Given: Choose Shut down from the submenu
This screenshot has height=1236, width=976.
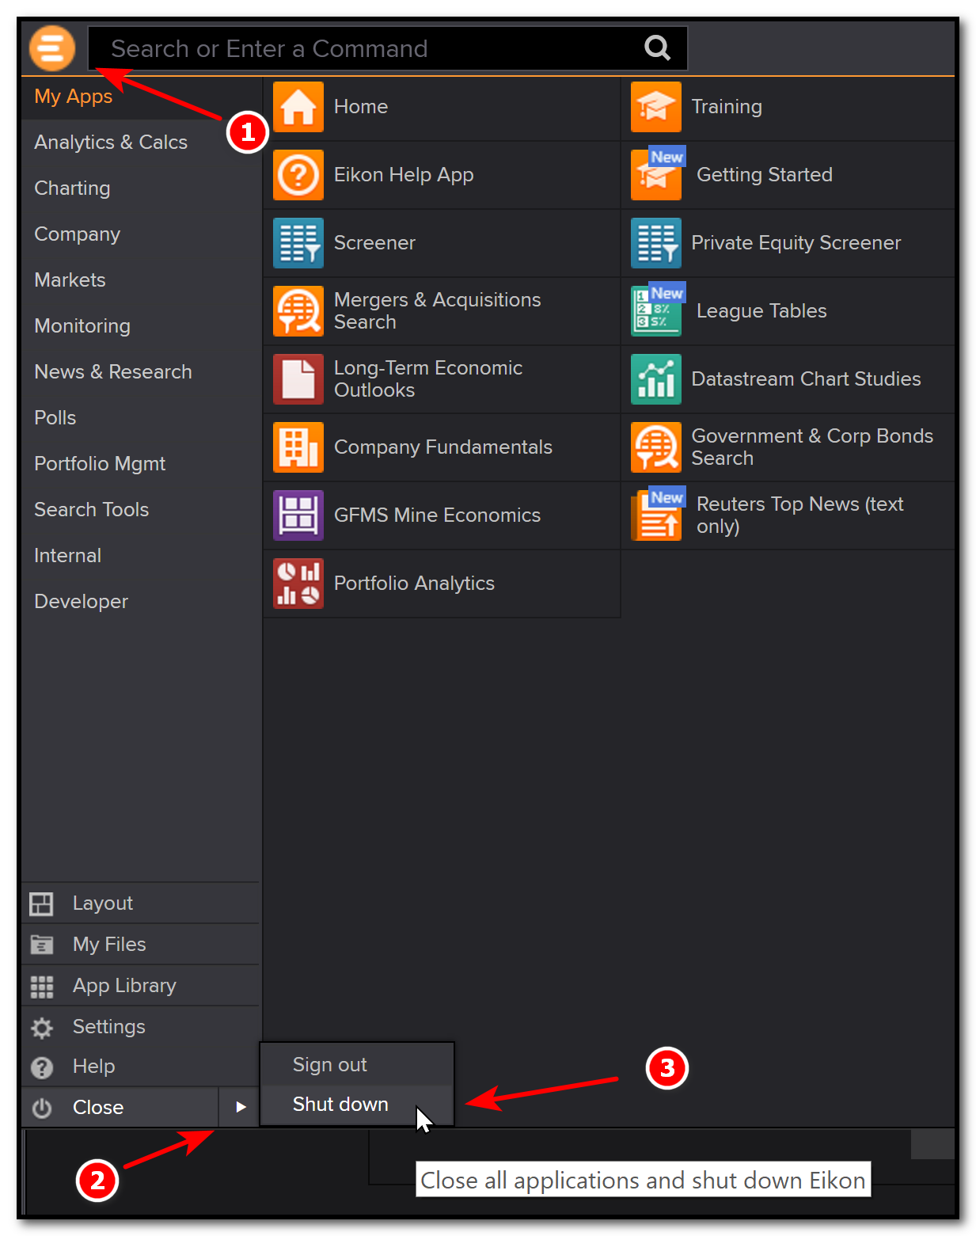Looking at the screenshot, I should coord(357,1105).
